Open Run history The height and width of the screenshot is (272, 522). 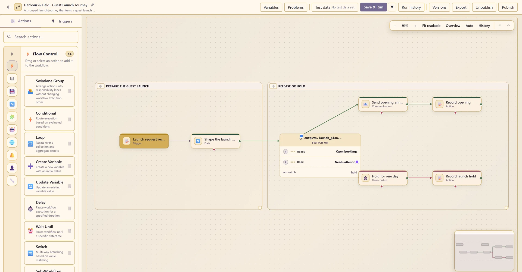pos(411,7)
